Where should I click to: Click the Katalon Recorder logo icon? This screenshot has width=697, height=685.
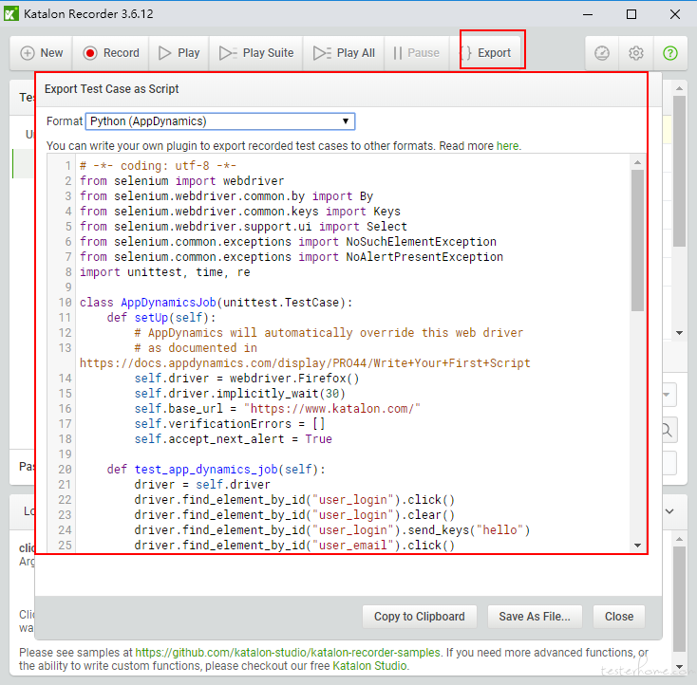click(x=11, y=14)
